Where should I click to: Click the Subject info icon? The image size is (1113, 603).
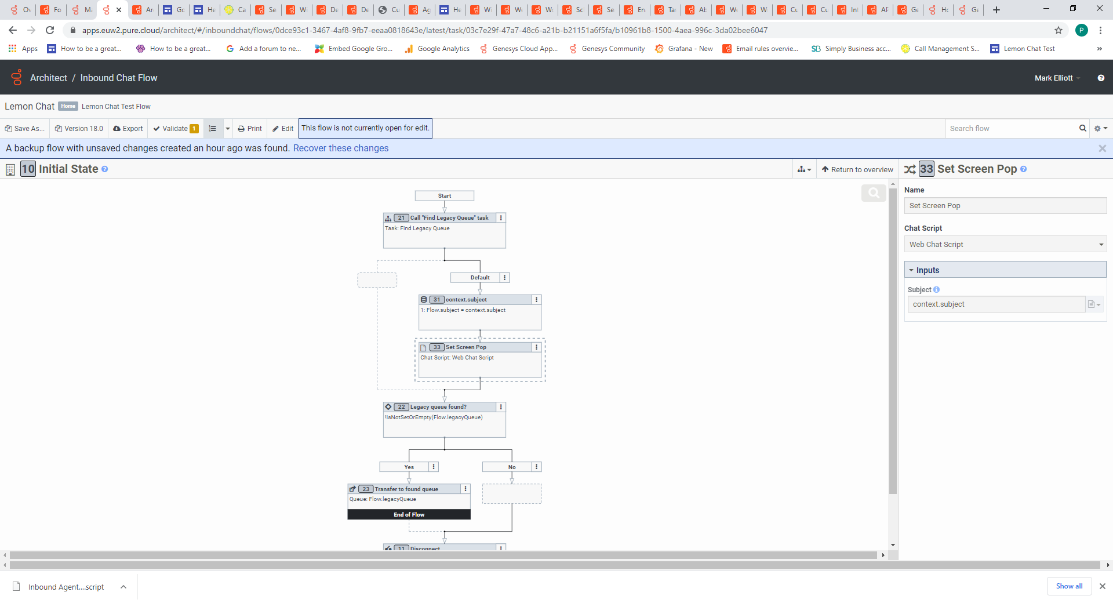pyautogui.click(x=936, y=289)
